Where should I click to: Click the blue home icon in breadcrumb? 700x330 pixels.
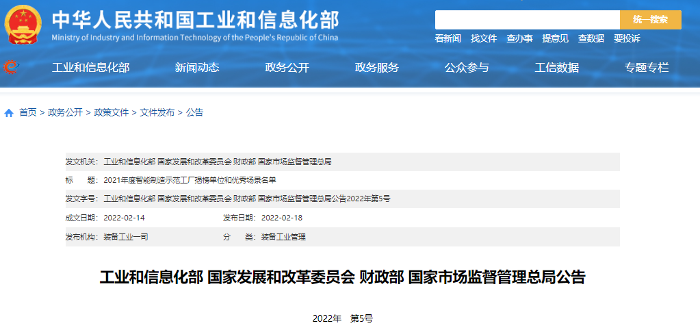coord(9,113)
